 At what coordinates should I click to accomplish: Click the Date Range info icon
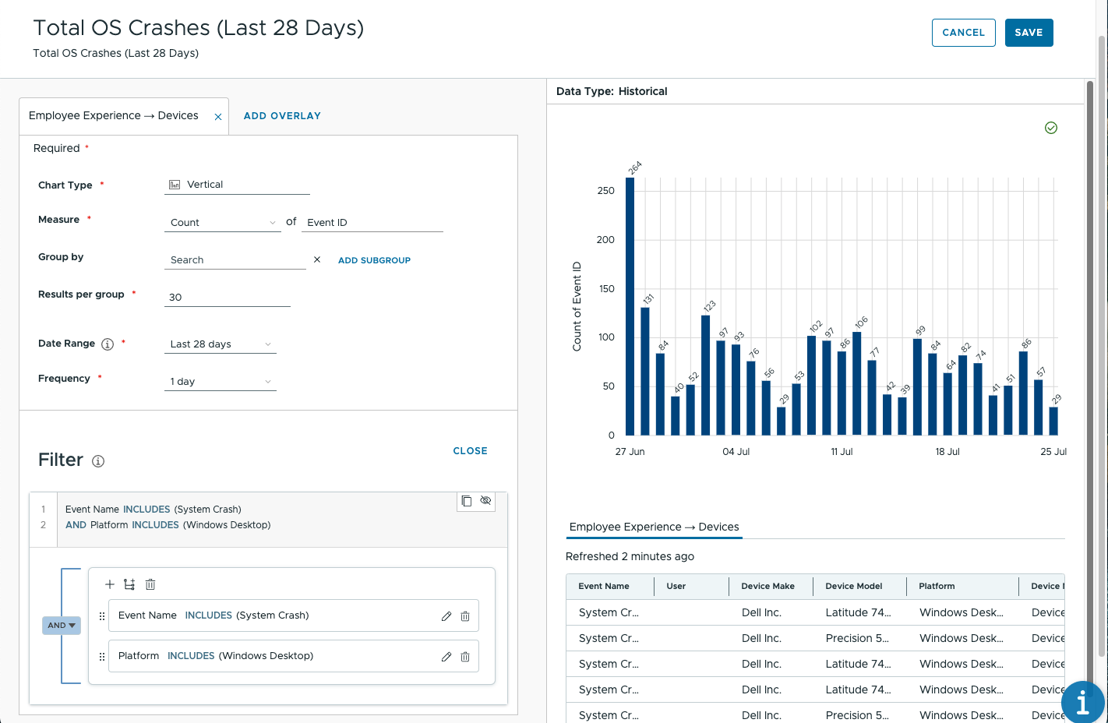click(108, 344)
